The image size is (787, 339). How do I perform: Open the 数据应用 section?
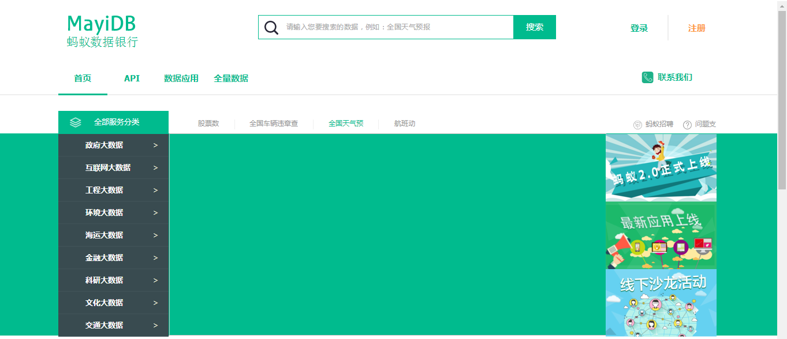tap(181, 79)
